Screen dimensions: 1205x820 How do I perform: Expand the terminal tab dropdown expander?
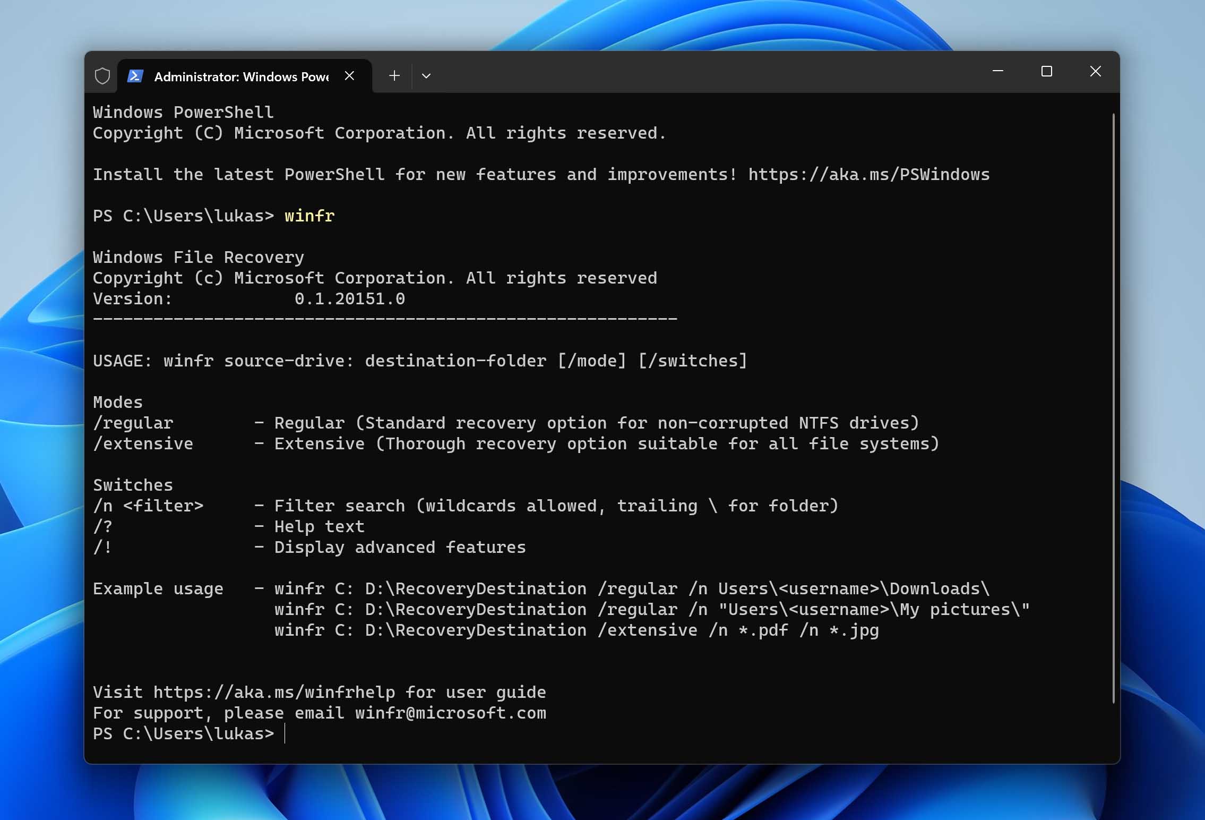(x=426, y=75)
